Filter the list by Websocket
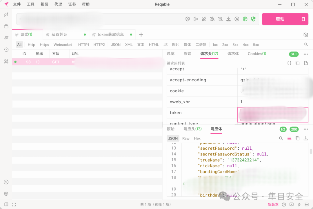Viewport: 313px width, 209px height. [x=63, y=45]
